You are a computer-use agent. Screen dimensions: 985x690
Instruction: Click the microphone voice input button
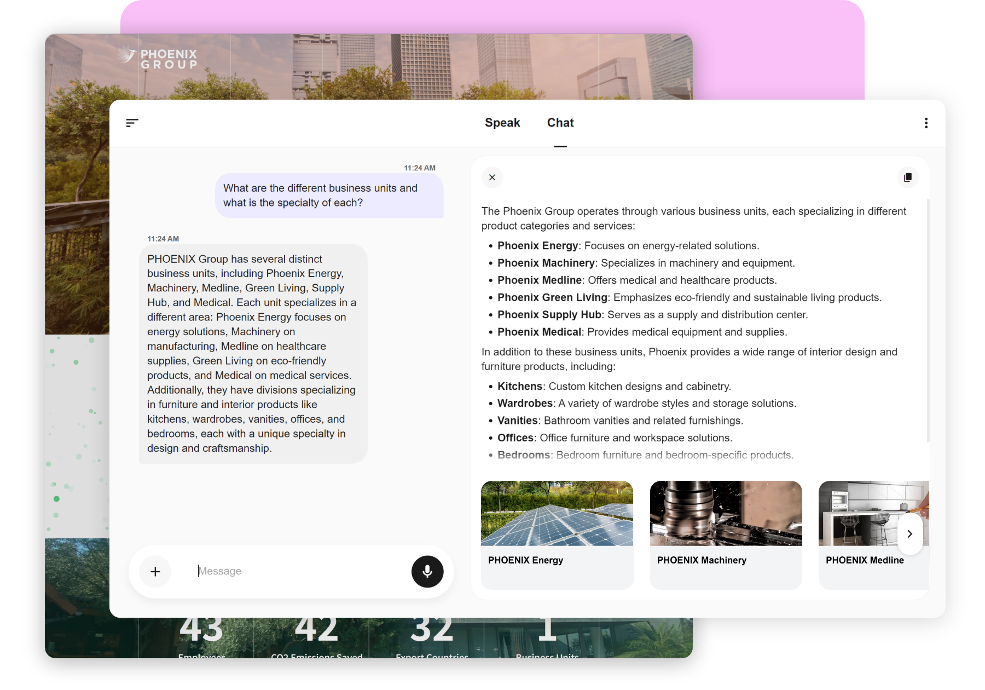pyautogui.click(x=427, y=571)
